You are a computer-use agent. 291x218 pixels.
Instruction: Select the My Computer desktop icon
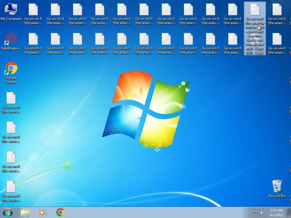11,12
